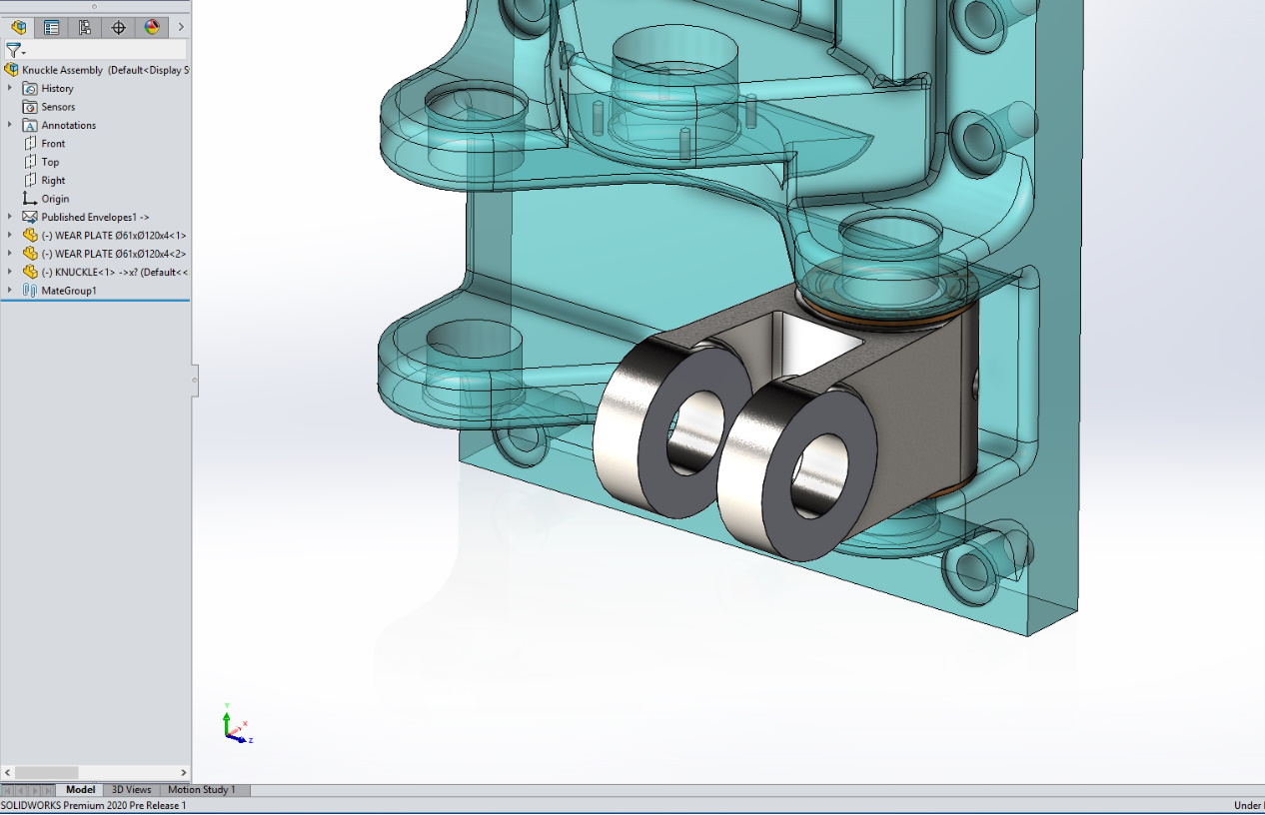The image size is (1265, 815).
Task: Open the DimXpertManager crosshair tab
Action: (x=118, y=27)
